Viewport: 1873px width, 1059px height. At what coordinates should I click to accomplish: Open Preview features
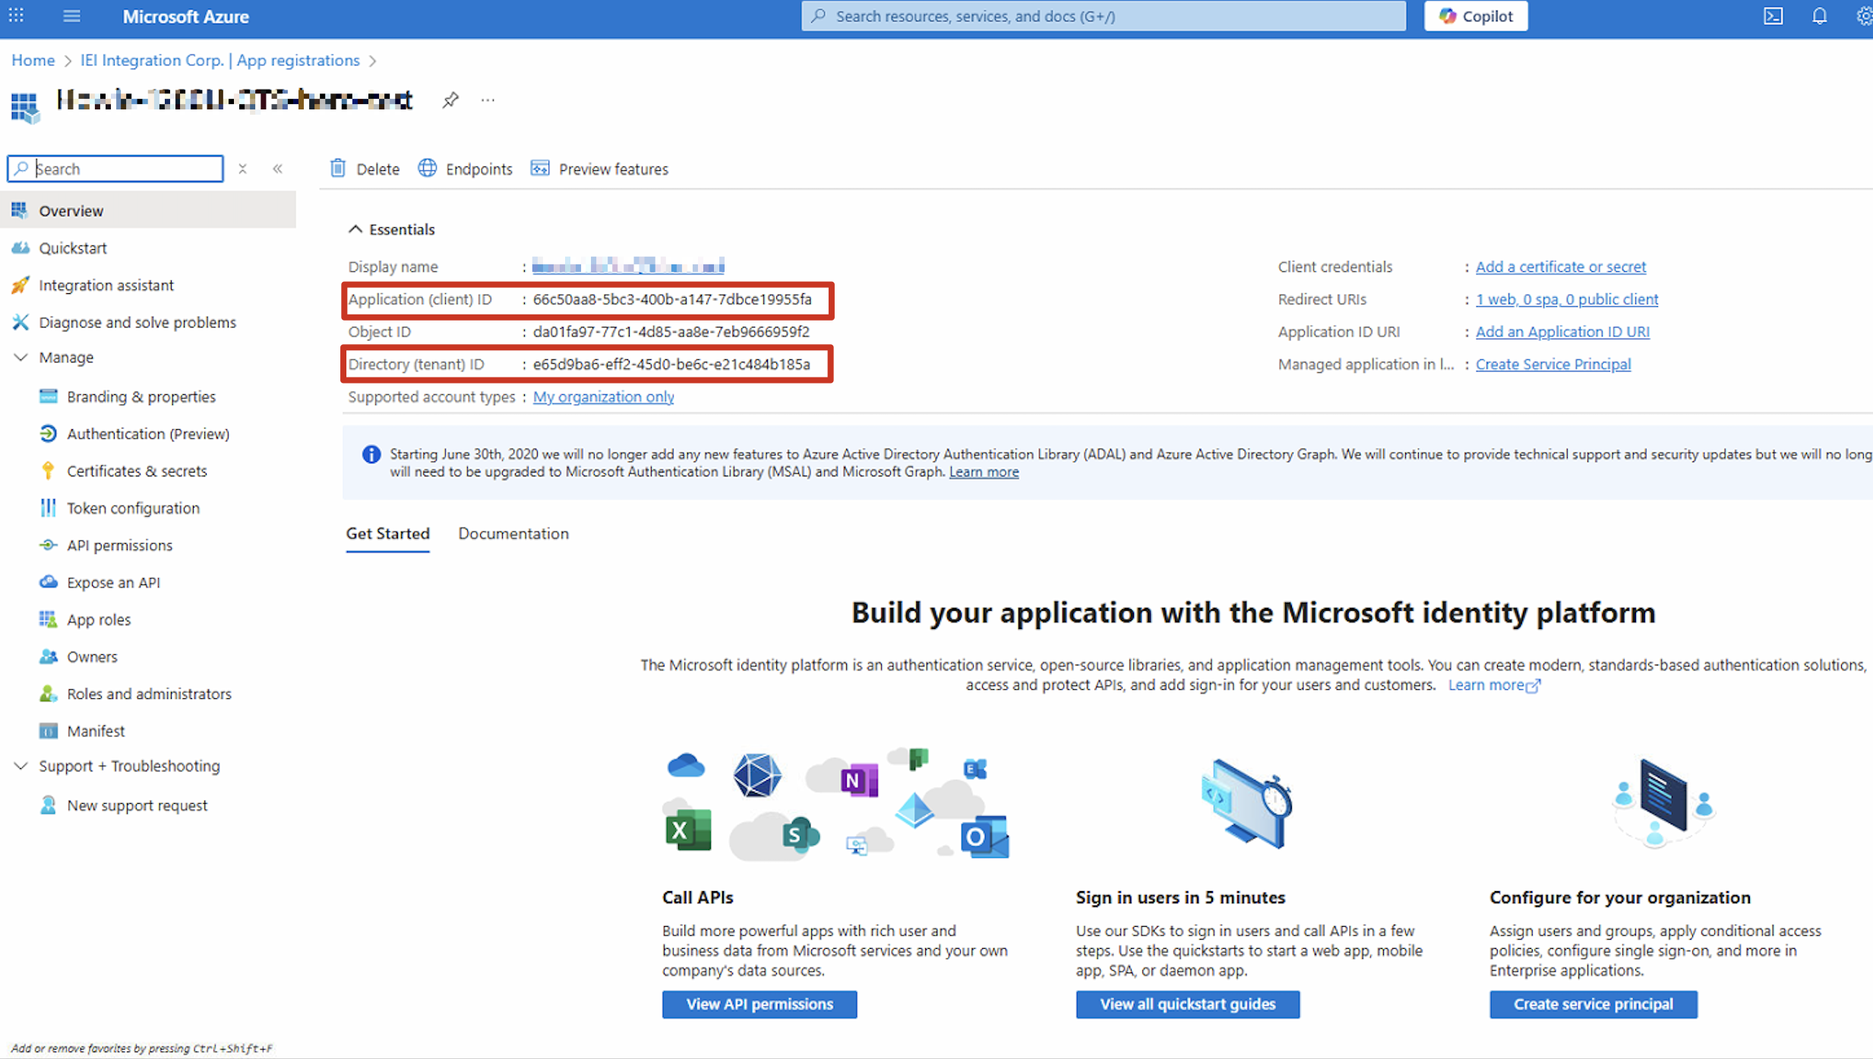click(x=600, y=169)
